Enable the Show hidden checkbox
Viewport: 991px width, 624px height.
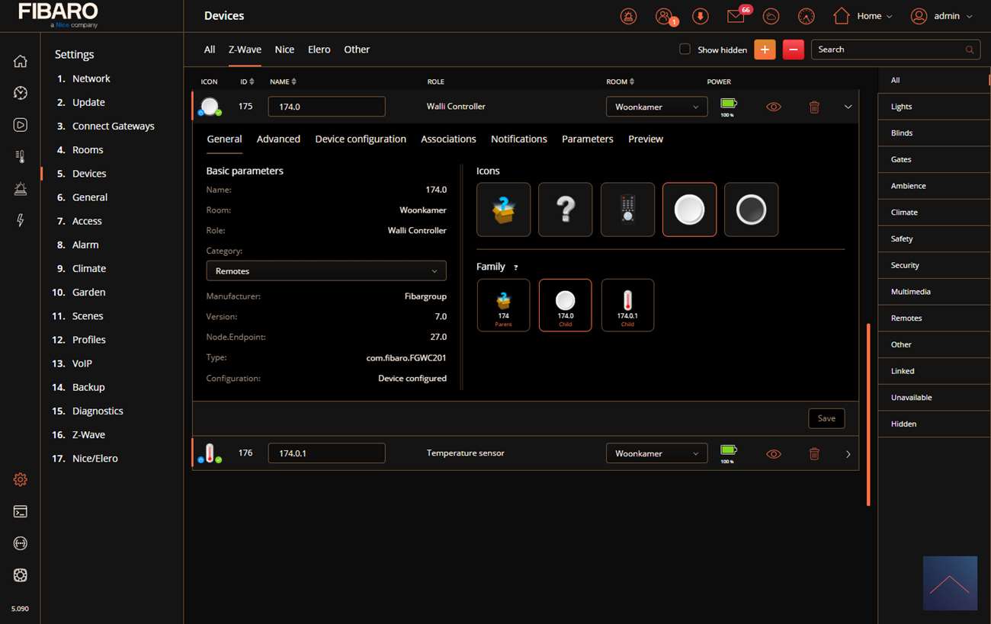(x=685, y=50)
